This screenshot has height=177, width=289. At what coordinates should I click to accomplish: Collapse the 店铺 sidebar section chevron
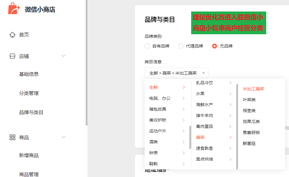64,56
